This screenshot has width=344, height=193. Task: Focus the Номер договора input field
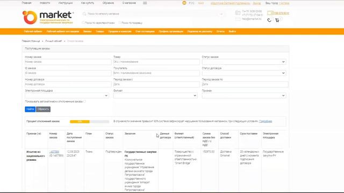[x=68, y=84]
